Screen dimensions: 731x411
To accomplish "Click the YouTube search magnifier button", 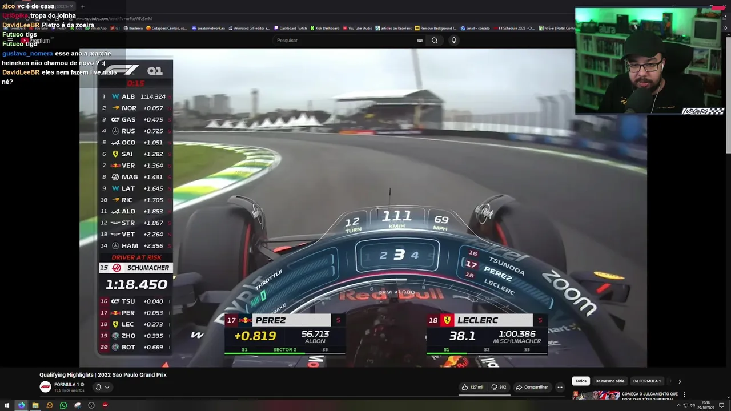I will (435, 41).
